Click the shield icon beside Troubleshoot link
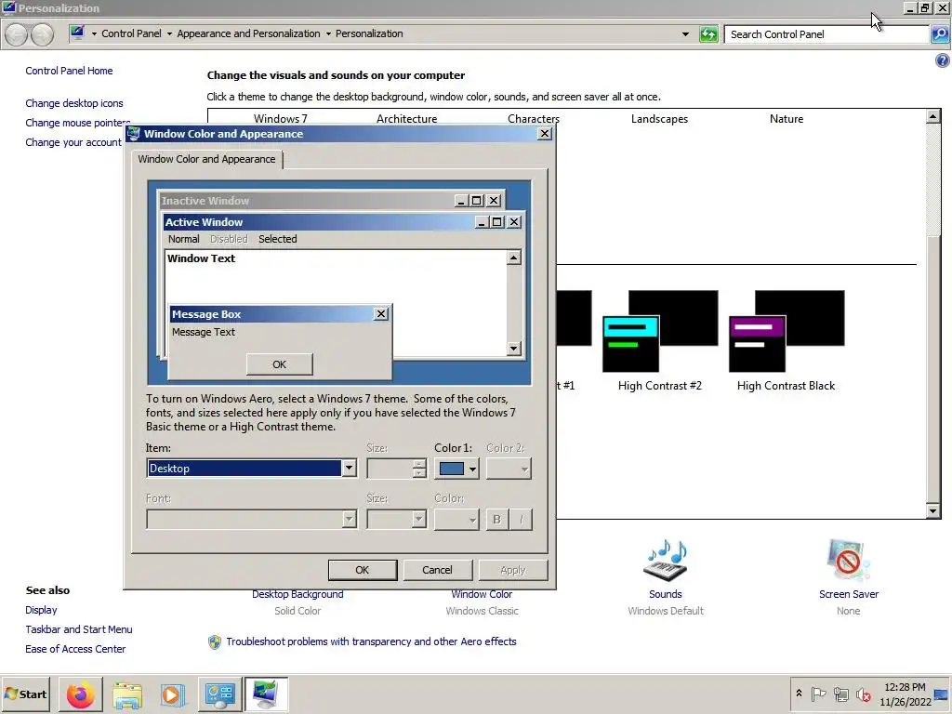 (215, 641)
